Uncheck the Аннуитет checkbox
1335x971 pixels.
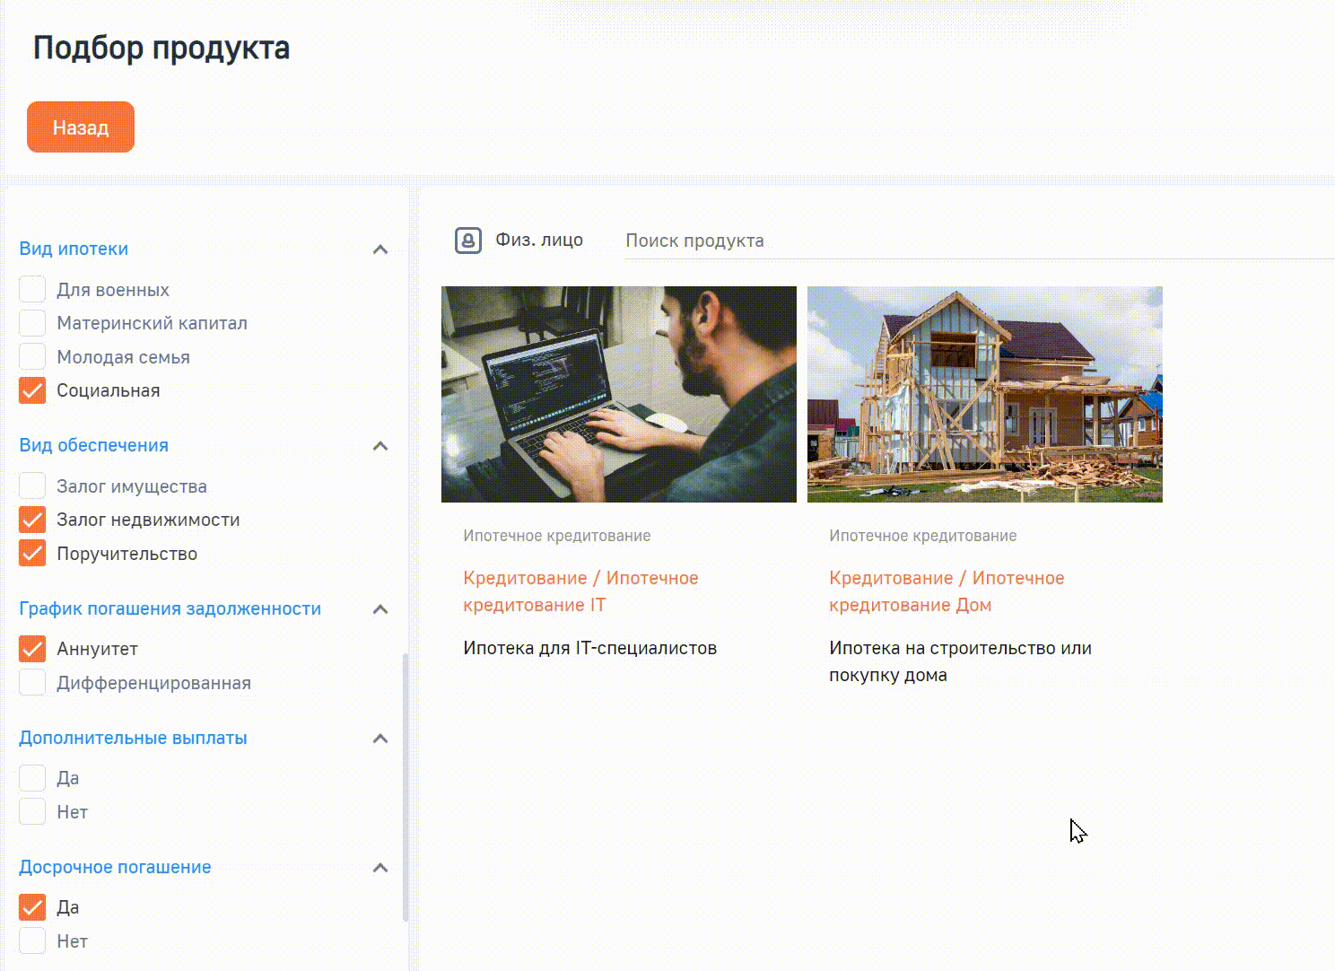[x=32, y=649]
